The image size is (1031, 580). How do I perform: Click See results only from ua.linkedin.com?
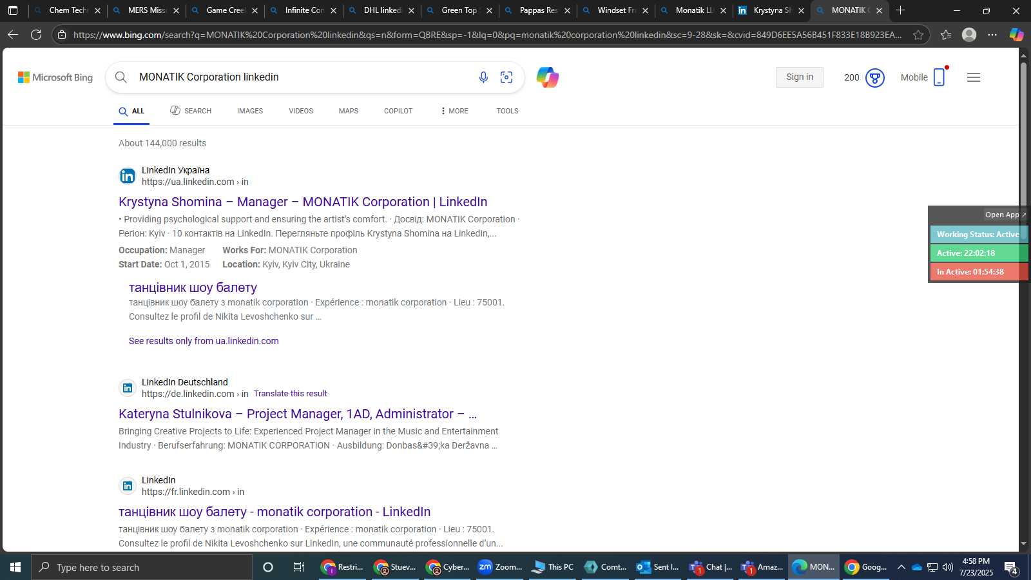point(204,341)
